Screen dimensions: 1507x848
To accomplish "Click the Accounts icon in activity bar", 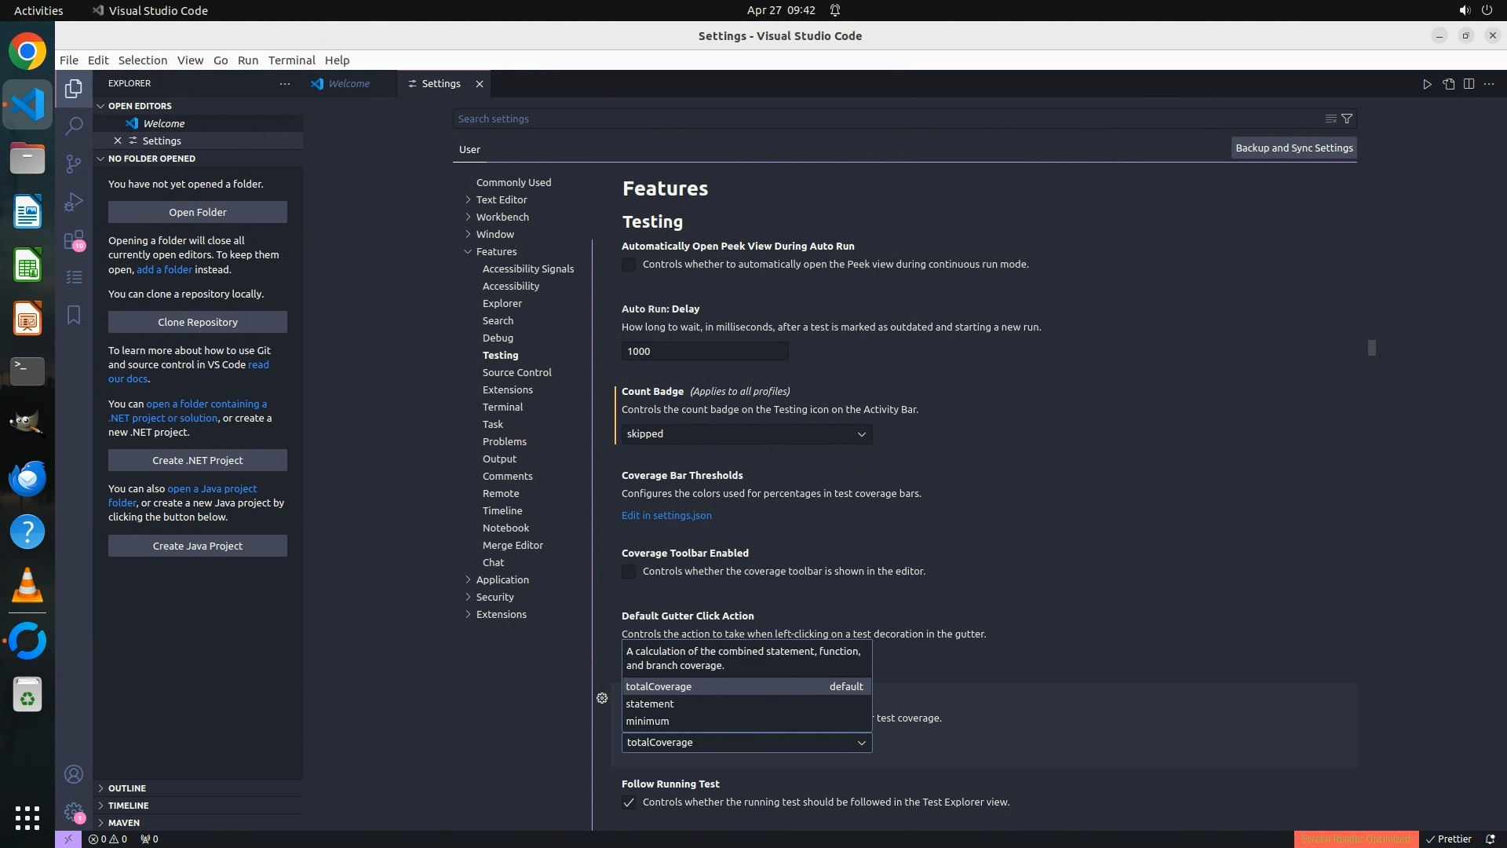I will pos(74,775).
